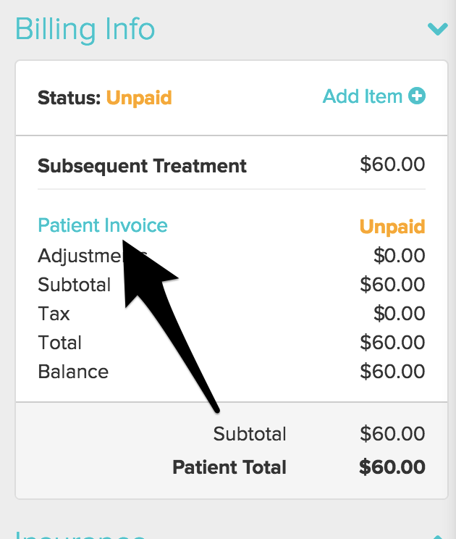Click the Add Item plus icon
The height and width of the screenshot is (539, 456).
coord(417,96)
